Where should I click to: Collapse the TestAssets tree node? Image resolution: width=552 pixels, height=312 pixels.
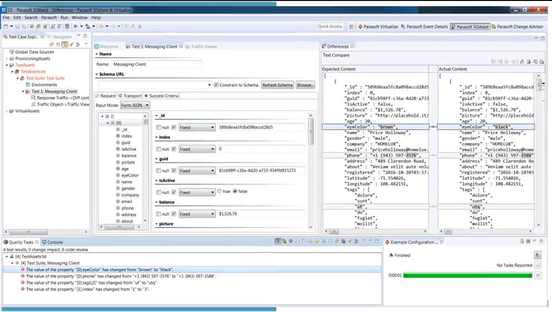coord(7,65)
